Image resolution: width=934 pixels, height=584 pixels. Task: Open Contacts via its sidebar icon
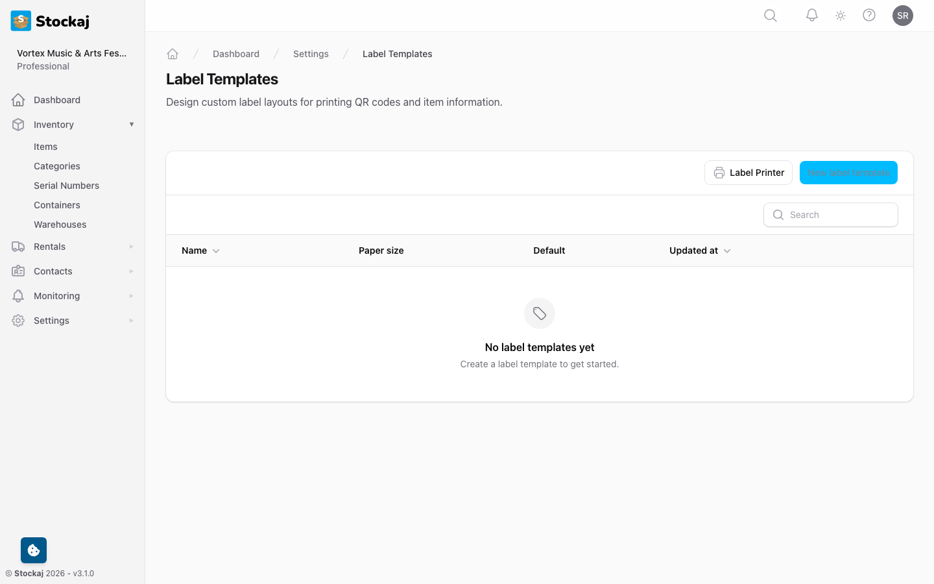point(18,271)
